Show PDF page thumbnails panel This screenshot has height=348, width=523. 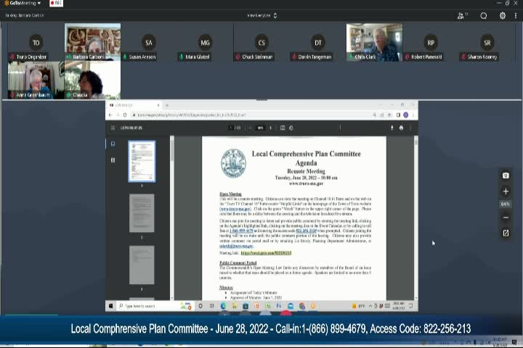tap(113, 144)
